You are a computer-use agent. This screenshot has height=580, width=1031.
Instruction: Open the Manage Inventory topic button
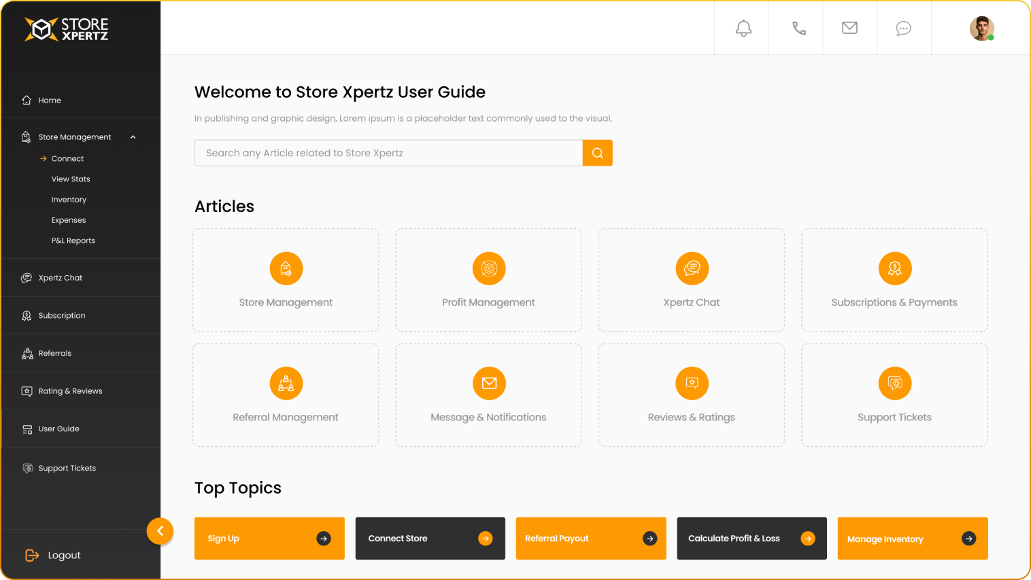(x=913, y=539)
